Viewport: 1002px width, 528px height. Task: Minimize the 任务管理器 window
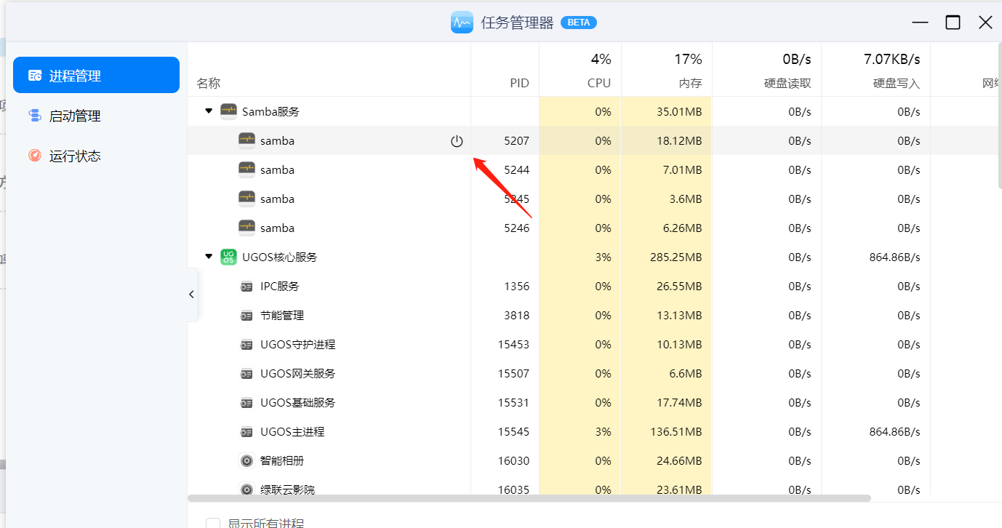920,23
